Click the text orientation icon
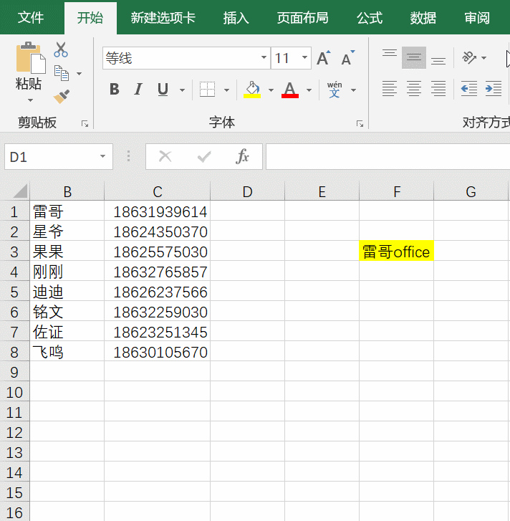 (x=469, y=58)
